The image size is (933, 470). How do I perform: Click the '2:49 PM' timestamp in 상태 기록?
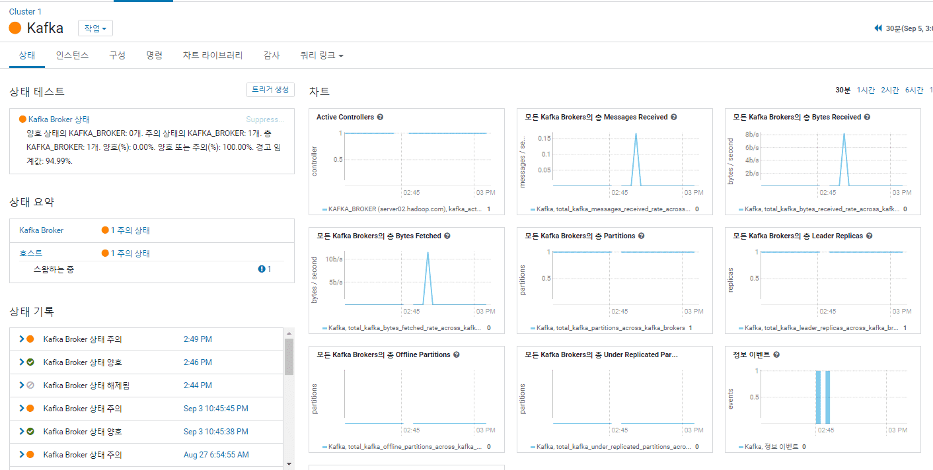[198, 339]
